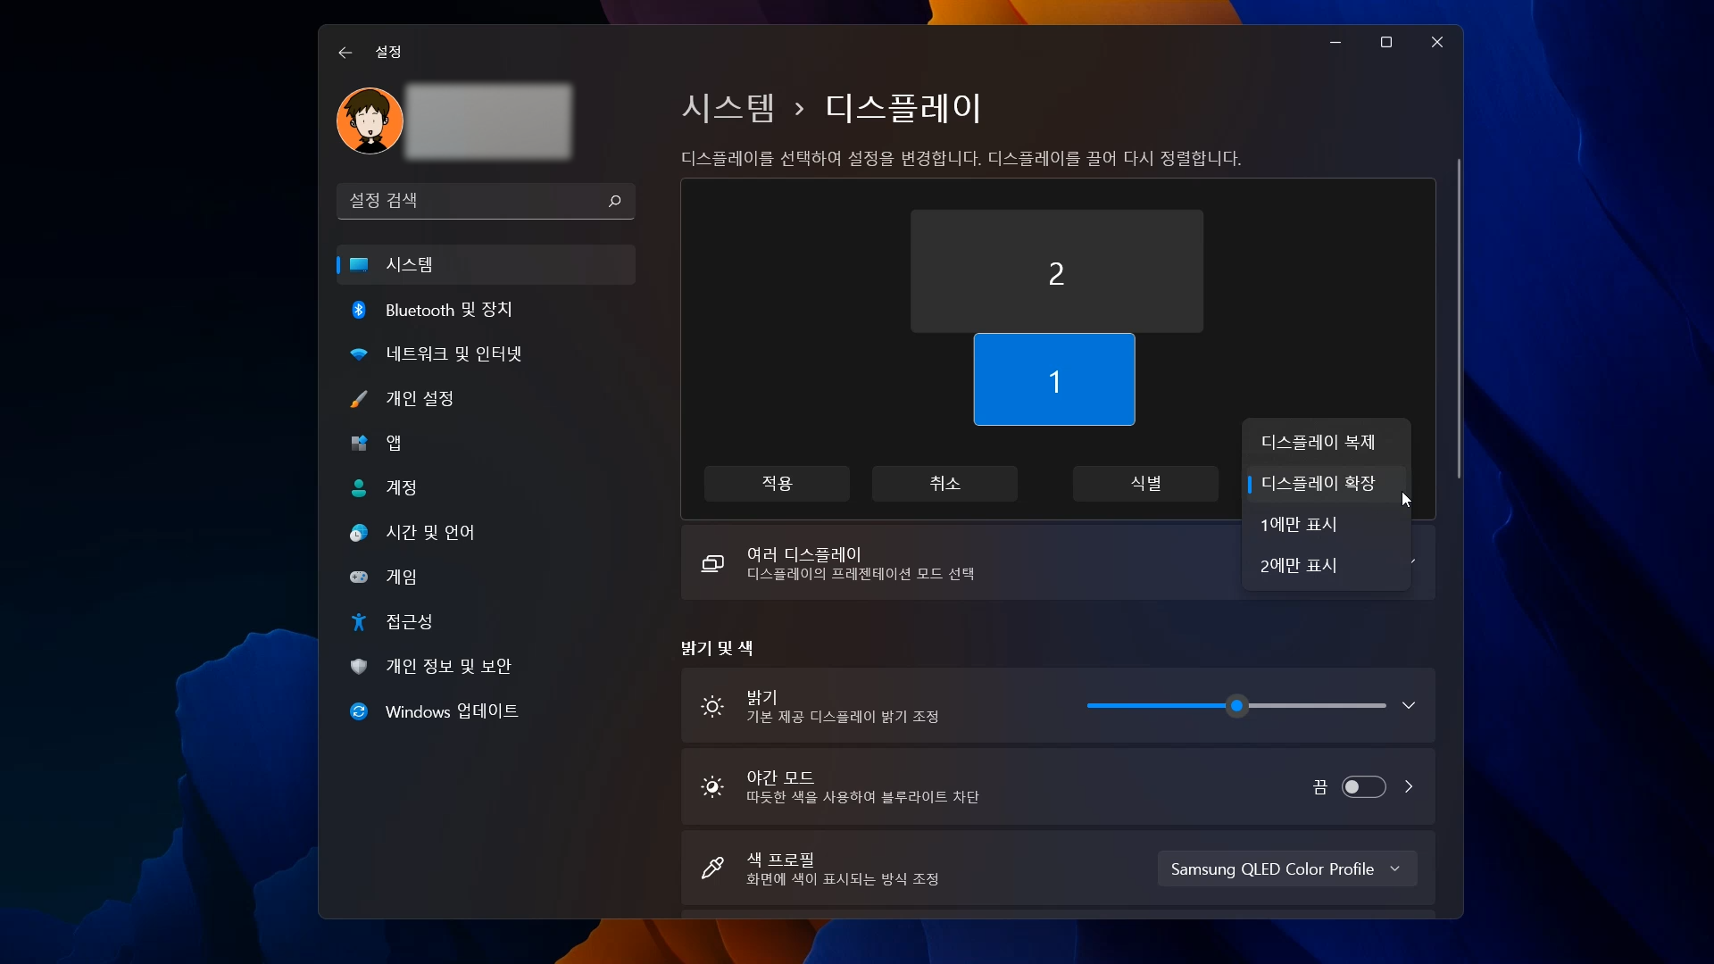The width and height of the screenshot is (1714, 964).
Task: Select display 2 monitor box
Action: pos(1056,271)
